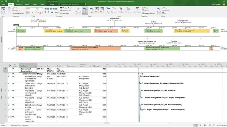This screenshot has height=127, width=227.
Task: Click the Move task icon
Action: pyautogui.click(x=97, y=9)
